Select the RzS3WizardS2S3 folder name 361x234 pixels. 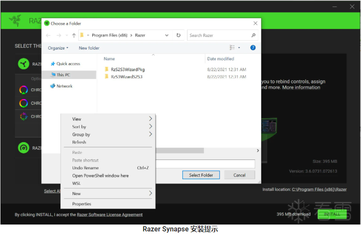[127, 77]
